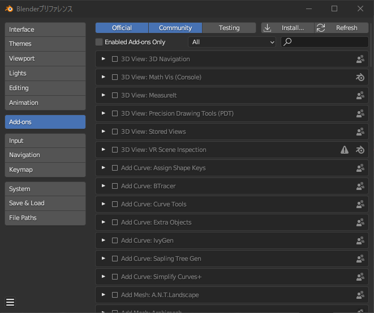Click the community icon on Curve Tools row

[x=360, y=204]
